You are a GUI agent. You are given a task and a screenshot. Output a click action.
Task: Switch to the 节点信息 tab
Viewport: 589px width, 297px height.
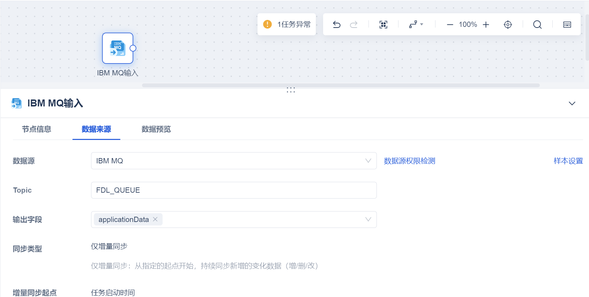(x=37, y=129)
